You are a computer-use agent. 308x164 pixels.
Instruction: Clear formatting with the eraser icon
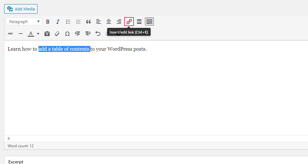coord(57,34)
